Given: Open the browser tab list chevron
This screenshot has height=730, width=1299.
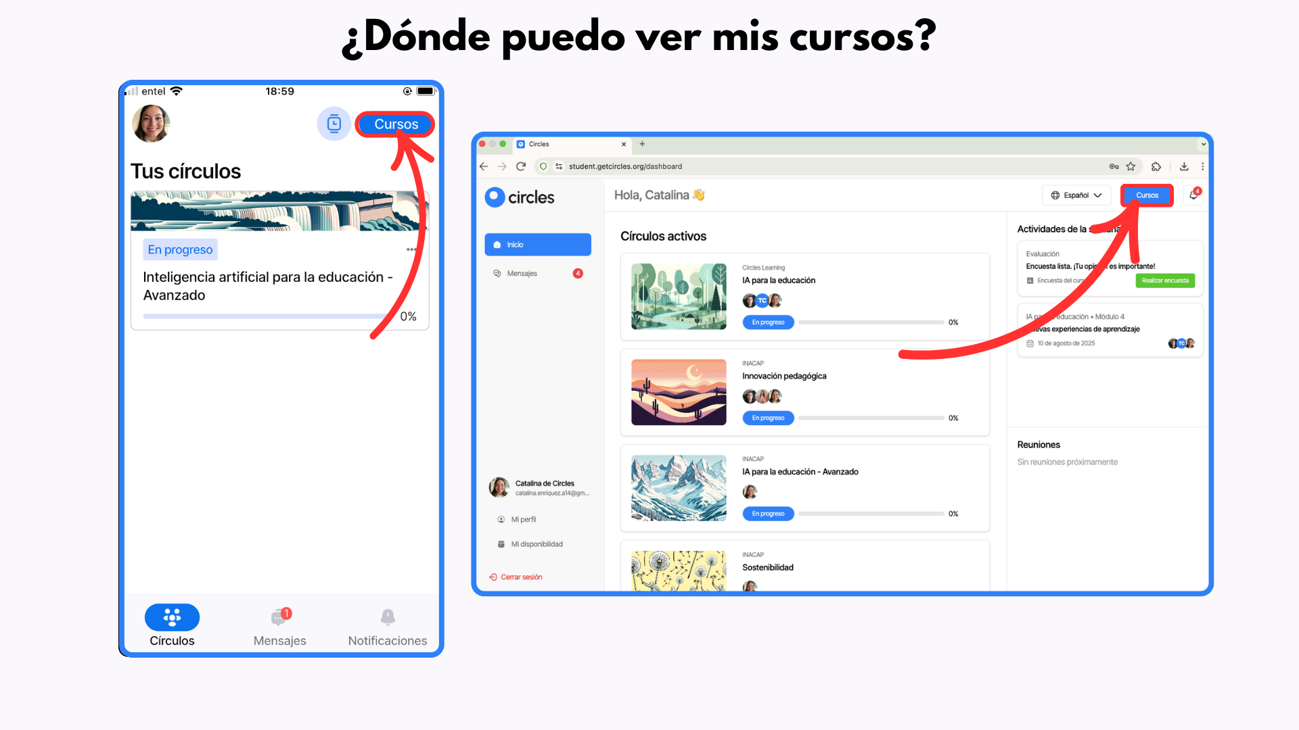Looking at the screenshot, I should click(x=1203, y=144).
